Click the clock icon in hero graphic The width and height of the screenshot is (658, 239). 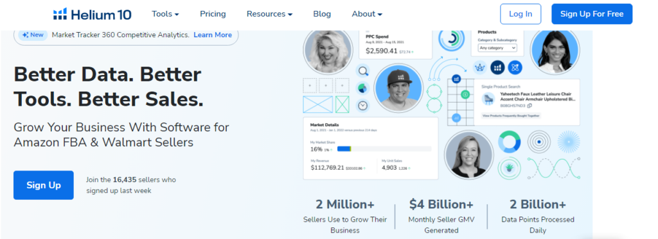pos(363,106)
